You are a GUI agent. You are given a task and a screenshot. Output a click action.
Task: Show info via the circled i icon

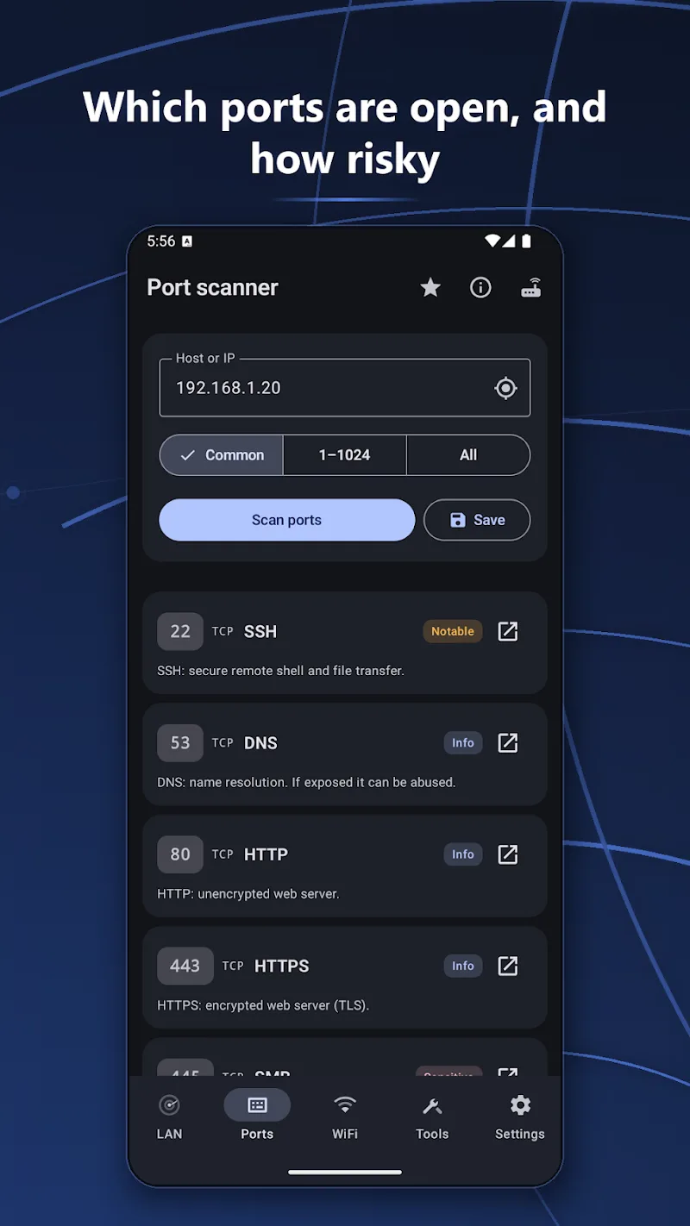coord(480,288)
